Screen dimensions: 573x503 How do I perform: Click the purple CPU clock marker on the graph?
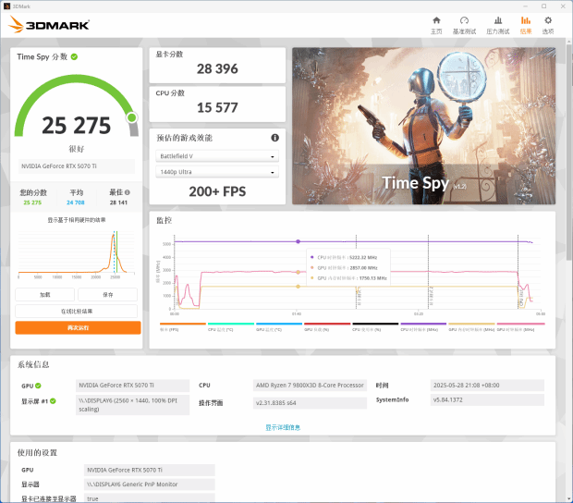(x=299, y=241)
